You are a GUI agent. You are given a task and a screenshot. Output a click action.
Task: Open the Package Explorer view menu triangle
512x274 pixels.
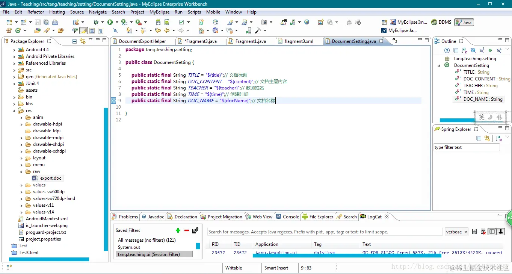tap(91, 40)
